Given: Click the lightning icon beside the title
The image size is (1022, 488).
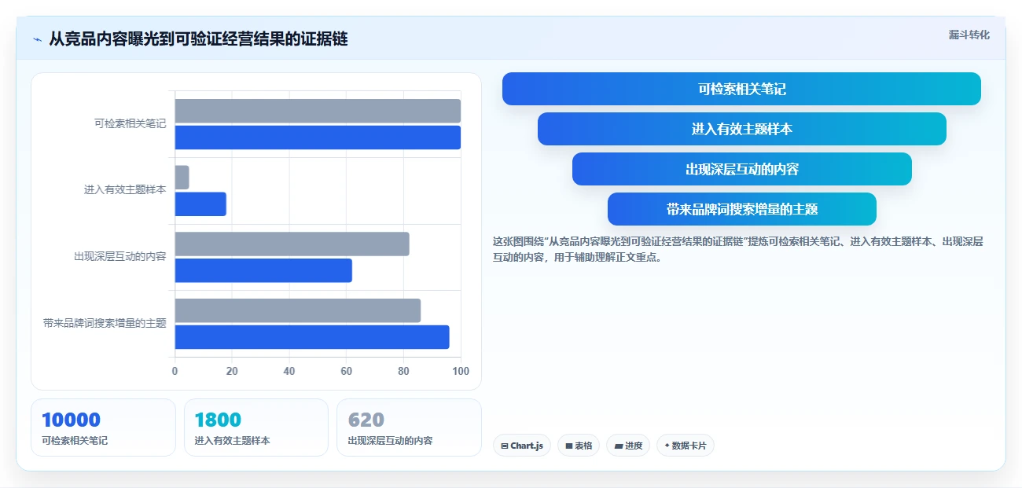Looking at the screenshot, I should tap(37, 39).
